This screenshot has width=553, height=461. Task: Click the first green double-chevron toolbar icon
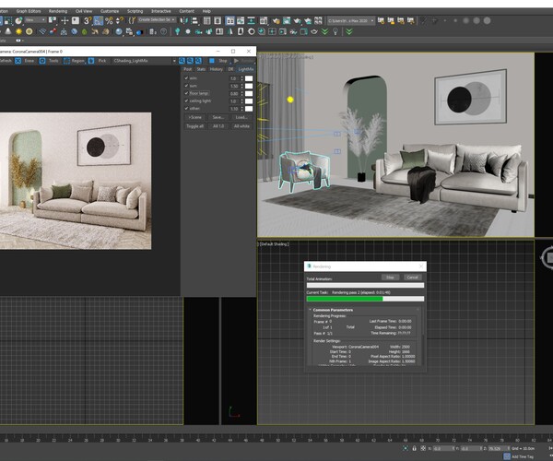[x=324, y=31]
